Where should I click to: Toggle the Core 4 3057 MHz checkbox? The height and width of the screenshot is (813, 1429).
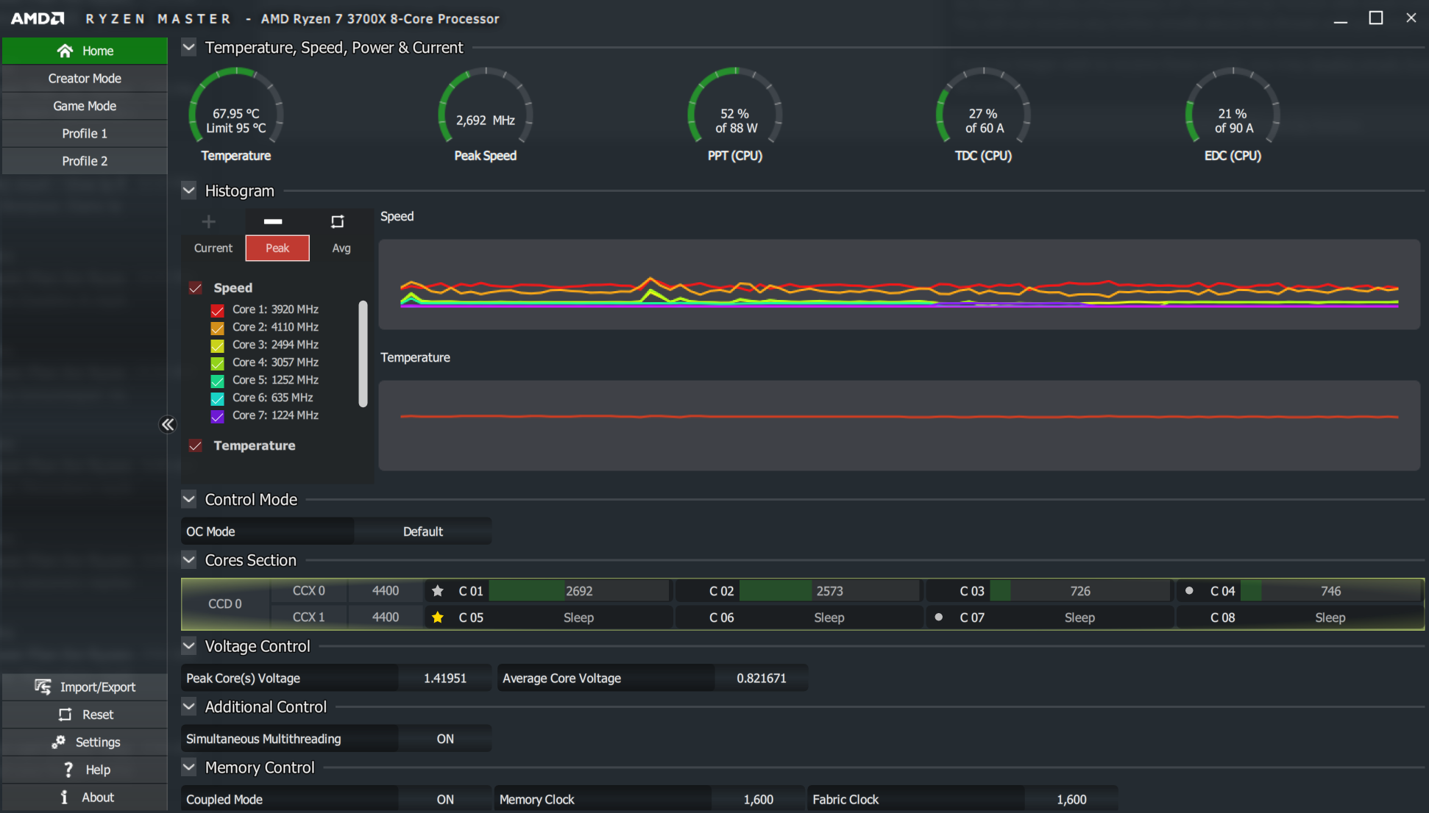[x=218, y=363]
